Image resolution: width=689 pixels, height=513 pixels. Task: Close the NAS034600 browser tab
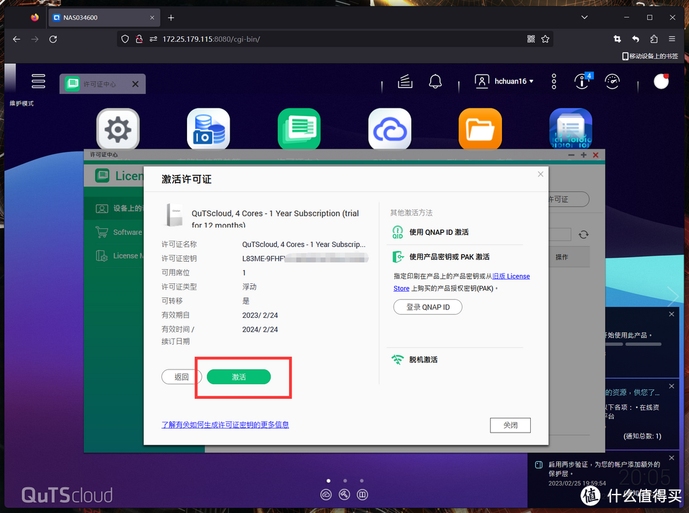pyautogui.click(x=152, y=18)
